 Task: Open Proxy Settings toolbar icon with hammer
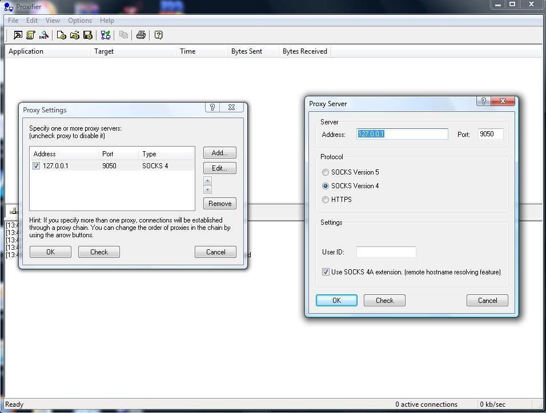(18, 35)
